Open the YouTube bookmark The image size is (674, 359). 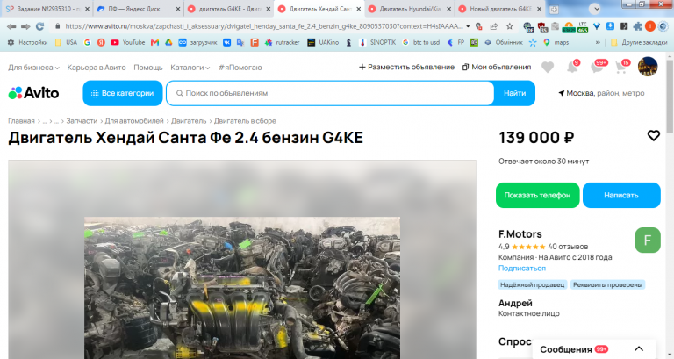coord(127,42)
